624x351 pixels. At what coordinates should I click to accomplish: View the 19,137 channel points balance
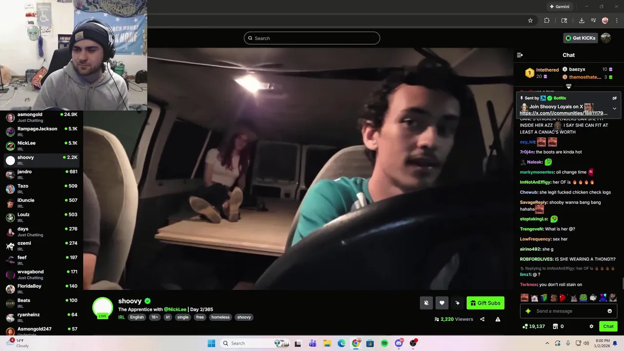(533, 326)
